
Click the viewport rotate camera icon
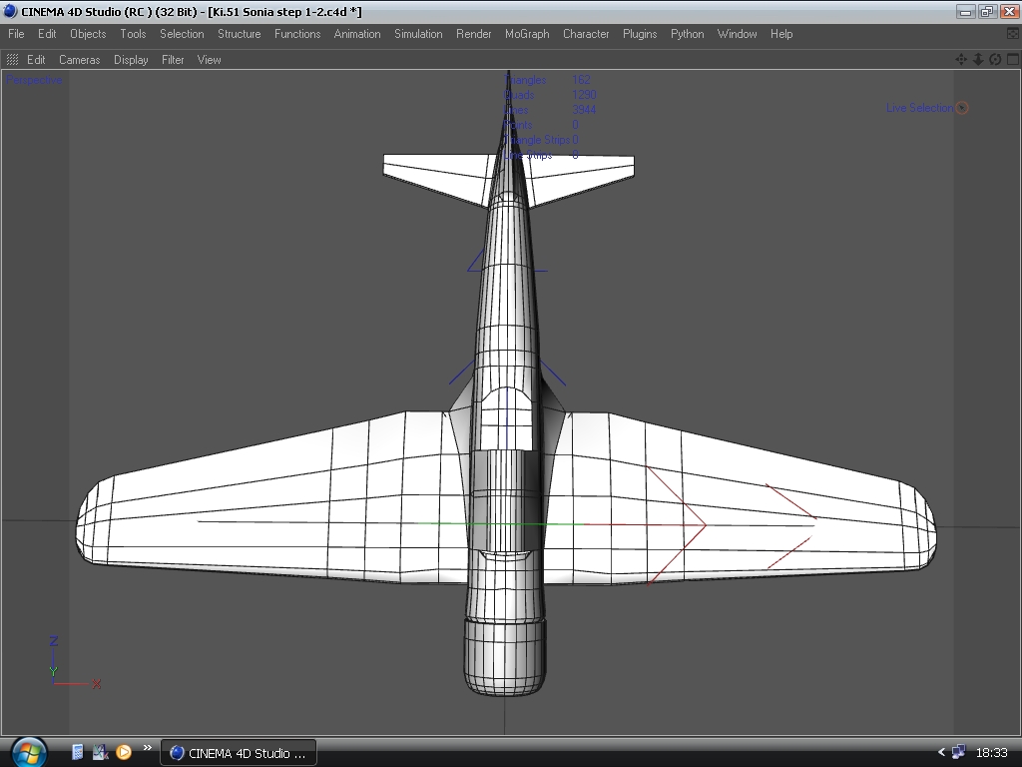click(995, 60)
